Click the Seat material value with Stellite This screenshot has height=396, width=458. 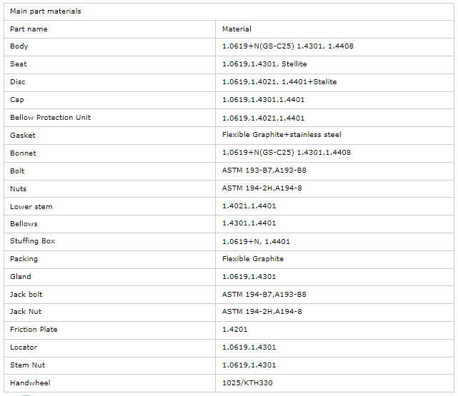pos(264,64)
